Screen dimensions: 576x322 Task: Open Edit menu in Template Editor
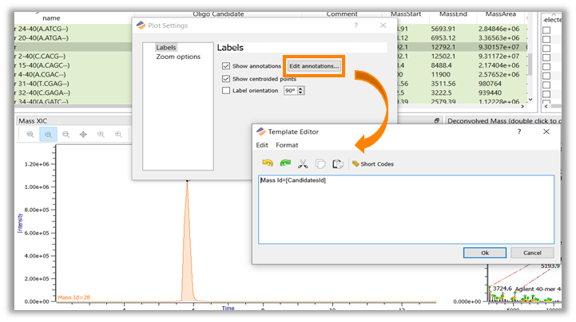click(x=262, y=145)
